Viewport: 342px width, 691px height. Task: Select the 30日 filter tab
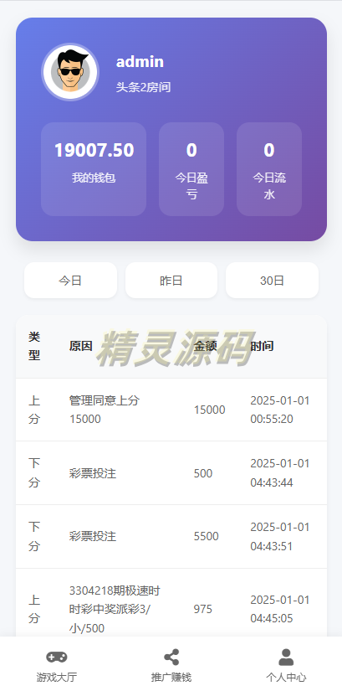pyautogui.click(x=272, y=281)
